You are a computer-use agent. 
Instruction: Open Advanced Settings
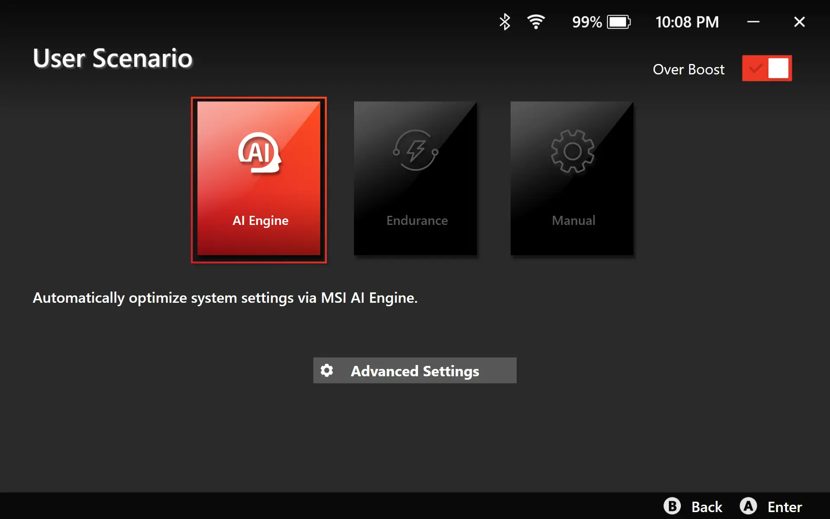click(x=415, y=371)
